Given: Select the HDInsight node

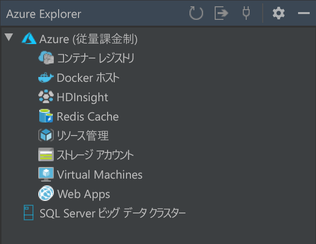Looking at the screenshot, I should [82, 97].
